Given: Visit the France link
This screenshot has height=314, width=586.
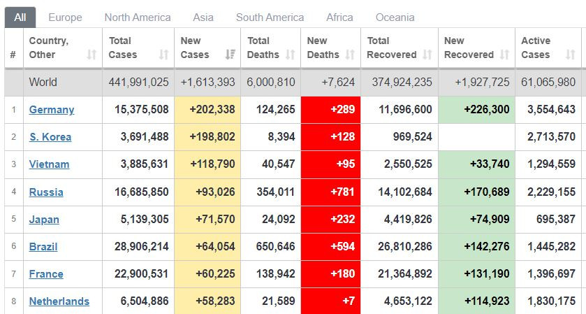Looking at the screenshot, I should pyautogui.click(x=46, y=274).
